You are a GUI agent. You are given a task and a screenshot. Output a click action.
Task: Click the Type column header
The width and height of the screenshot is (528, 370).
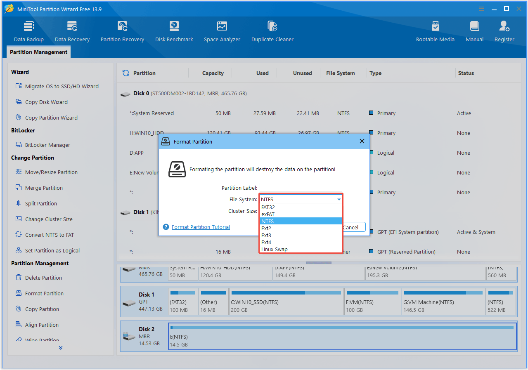pos(375,73)
